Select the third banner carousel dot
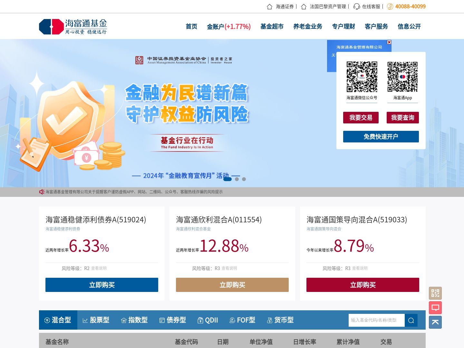The image size is (464, 348). pyautogui.click(x=244, y=179)
